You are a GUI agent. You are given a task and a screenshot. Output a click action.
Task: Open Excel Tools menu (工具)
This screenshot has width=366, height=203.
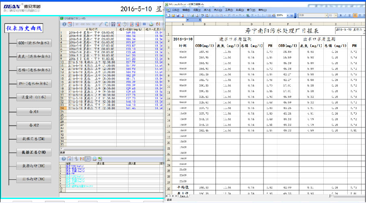tap(229, 10)
